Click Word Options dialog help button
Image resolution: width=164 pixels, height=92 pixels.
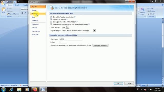[127, 1]
